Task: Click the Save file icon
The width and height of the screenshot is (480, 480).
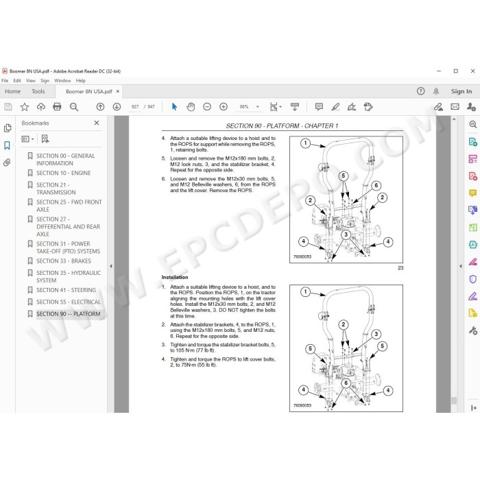Action: 8,107
